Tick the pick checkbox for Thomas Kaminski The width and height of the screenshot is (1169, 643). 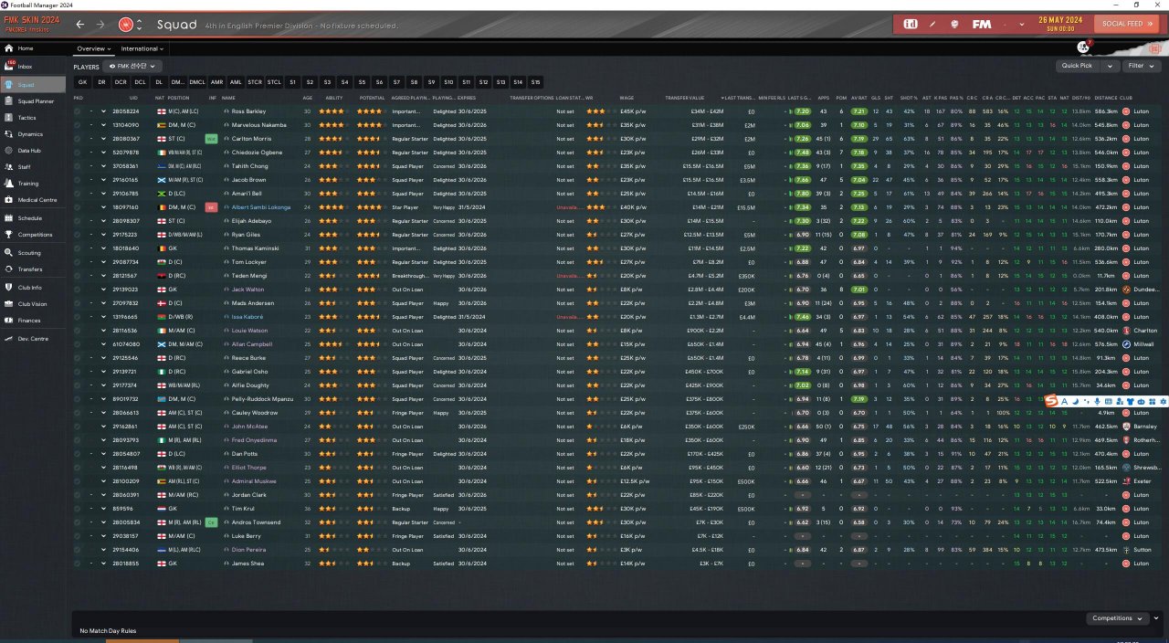point(78,248)
